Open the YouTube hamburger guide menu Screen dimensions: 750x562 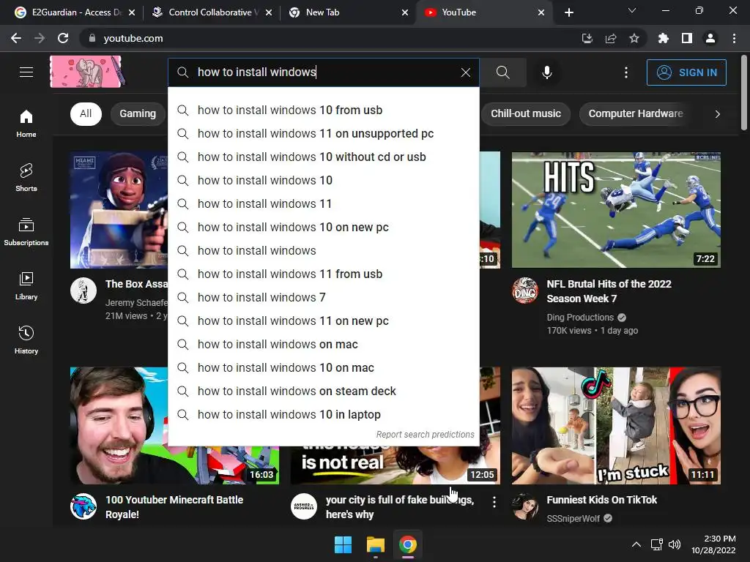click(x=26, y=72)
